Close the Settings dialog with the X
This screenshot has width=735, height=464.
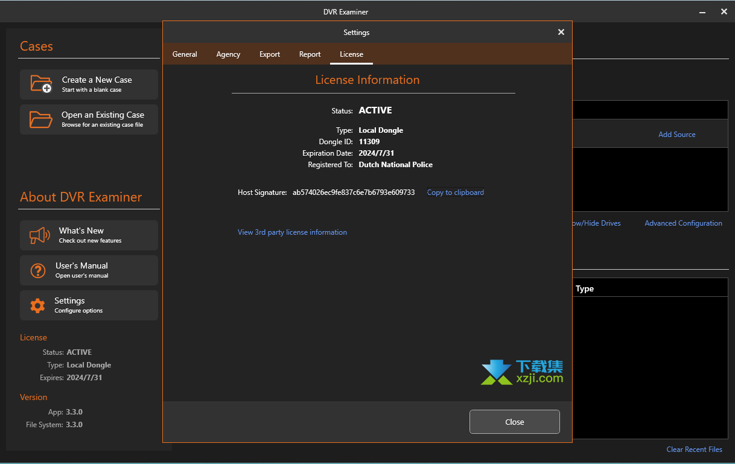(561, 32)
